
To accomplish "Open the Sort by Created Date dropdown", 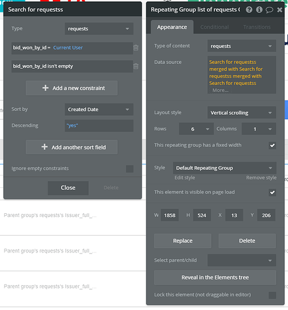I will point(99,109).
